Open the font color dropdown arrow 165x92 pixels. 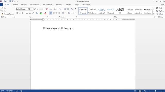[47, 13]
